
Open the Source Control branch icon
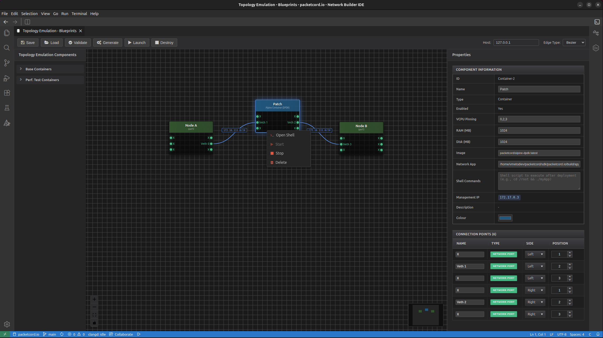7,63
